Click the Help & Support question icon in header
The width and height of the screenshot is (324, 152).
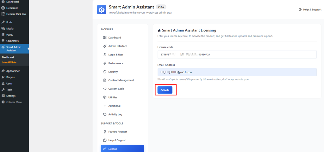[x=300, y=9]
